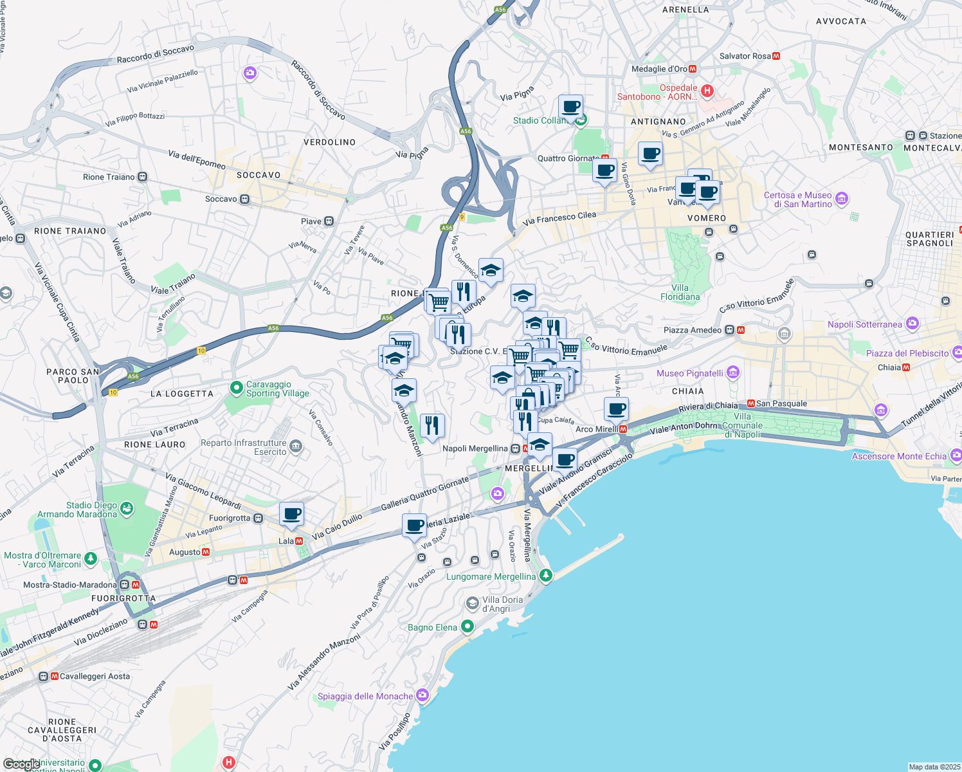Click the Lungomare Mergellina park icon
The image size is (962, 772).
tap(546, 575)
